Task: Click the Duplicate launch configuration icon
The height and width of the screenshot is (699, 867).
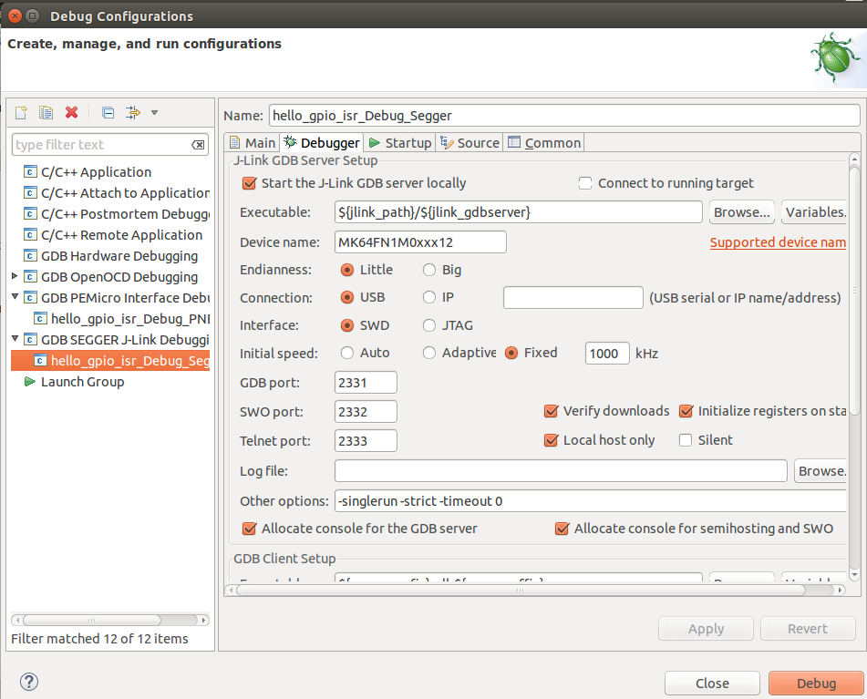Action: tap(46, 113)
